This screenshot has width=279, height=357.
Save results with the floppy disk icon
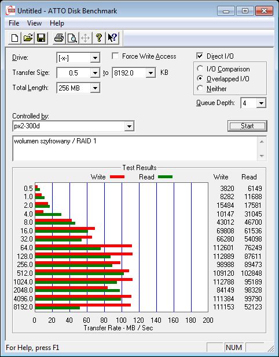click(x=41, y=38)
